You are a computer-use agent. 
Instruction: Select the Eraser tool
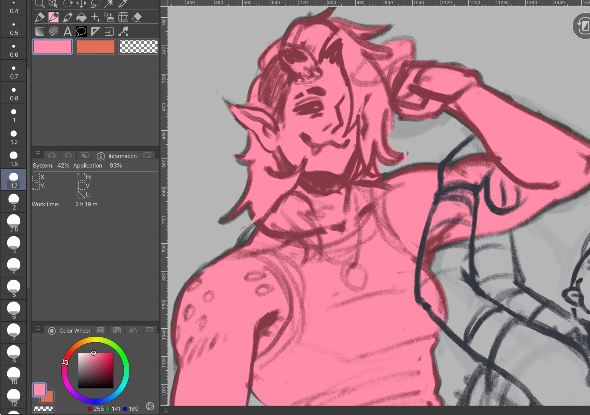[137, 17]
